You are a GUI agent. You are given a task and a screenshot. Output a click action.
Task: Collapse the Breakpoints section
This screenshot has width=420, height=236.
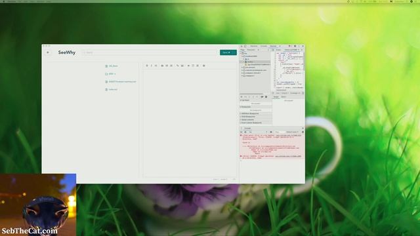tap(255, 107)
